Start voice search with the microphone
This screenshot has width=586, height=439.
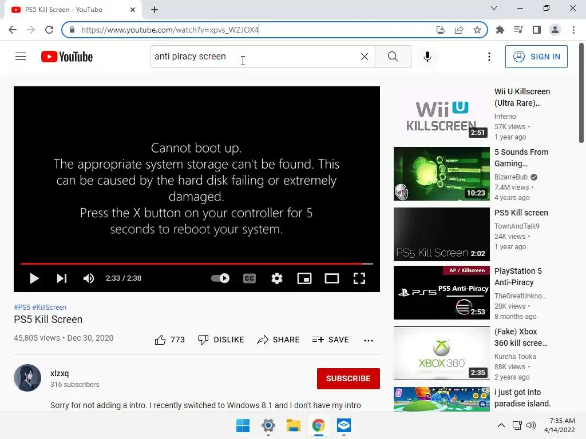tap(427, 57)
